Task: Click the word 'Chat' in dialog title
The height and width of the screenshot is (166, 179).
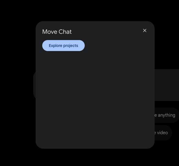Action: (x=65, y=32)
